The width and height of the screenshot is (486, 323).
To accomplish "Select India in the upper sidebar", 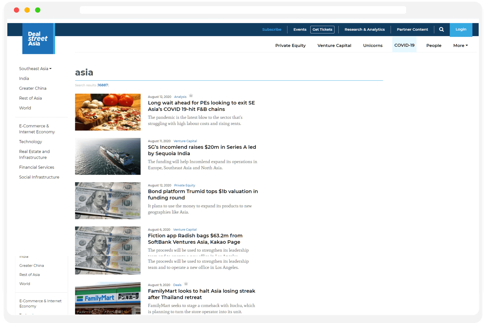I will pyautogui.click(x=24, y=78).
